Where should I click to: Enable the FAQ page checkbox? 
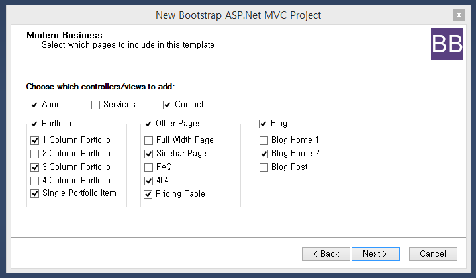click(x=149, y=167)
